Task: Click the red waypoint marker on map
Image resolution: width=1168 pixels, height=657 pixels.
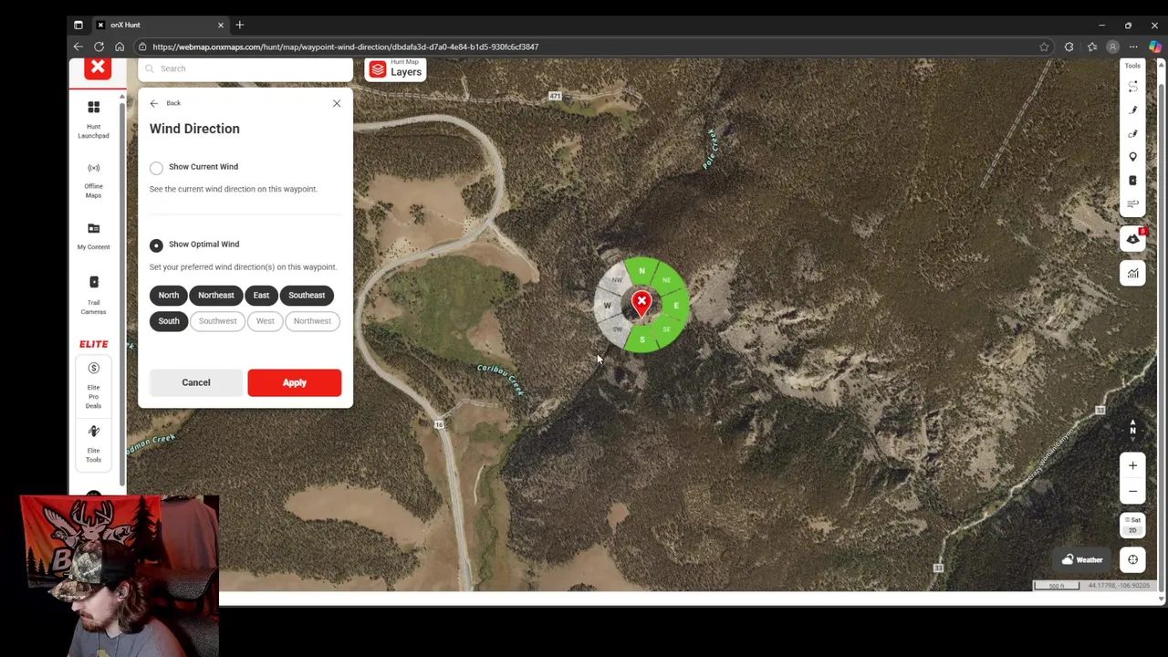Action: pyautogui.click(x=641, y=303)
